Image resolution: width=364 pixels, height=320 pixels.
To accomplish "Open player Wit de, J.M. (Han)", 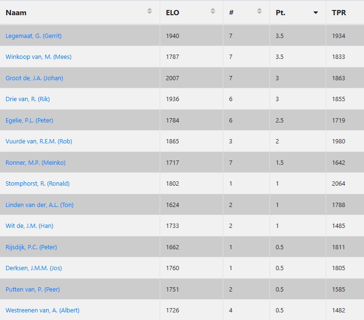I will (x=29, y=226).
